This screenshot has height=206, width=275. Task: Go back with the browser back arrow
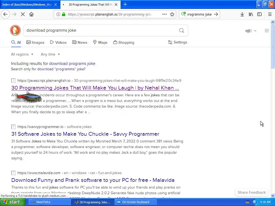[5, 14]
